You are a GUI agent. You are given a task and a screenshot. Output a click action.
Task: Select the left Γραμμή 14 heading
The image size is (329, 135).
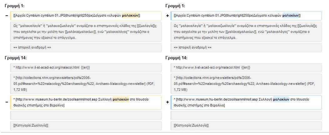pyautogui.click(x=15, y=58)
